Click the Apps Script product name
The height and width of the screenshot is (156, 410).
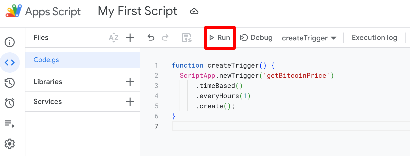pos(53,12)
